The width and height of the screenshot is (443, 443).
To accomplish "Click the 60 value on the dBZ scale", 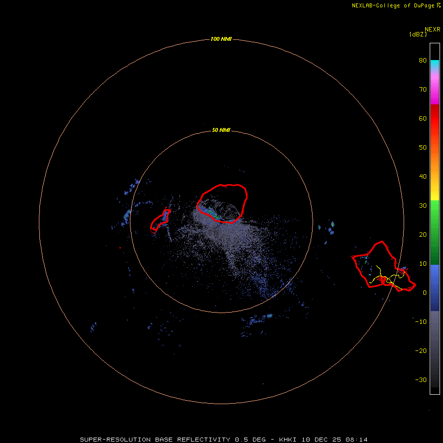I will tap(423, 118).
